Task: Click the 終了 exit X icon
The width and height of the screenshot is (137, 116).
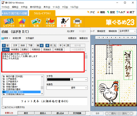Action: 130,12
